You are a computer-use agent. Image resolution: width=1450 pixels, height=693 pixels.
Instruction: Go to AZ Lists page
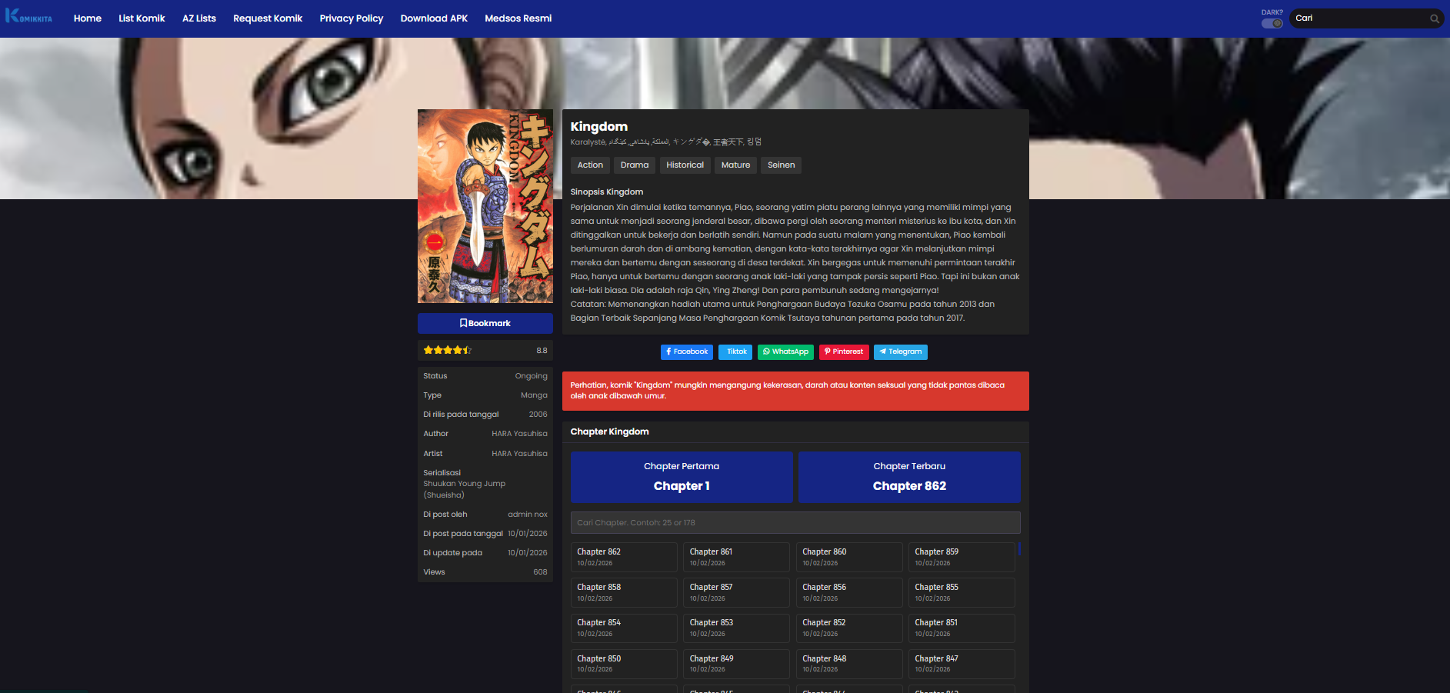click(x=199, y=18)
